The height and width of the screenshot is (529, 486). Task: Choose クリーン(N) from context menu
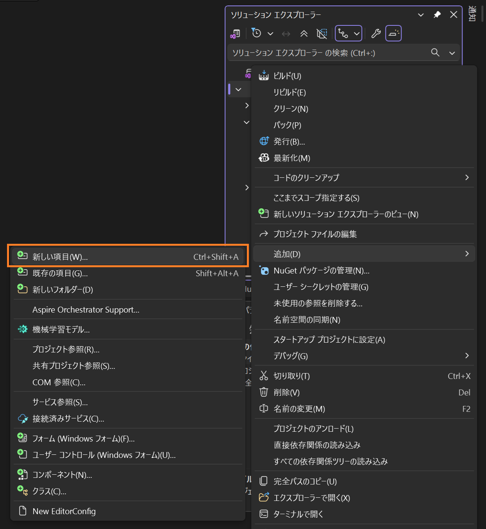click(x=364, y=109)
